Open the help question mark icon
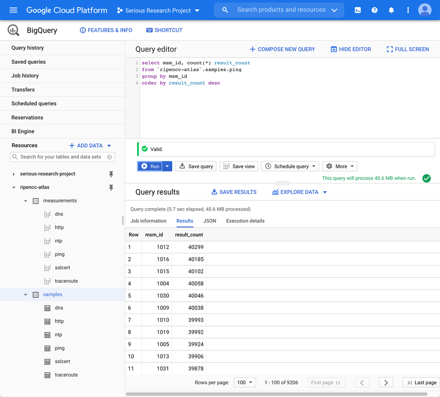This screenshot has height=397, width=440. pyautogui.click(x=374, y=10)
